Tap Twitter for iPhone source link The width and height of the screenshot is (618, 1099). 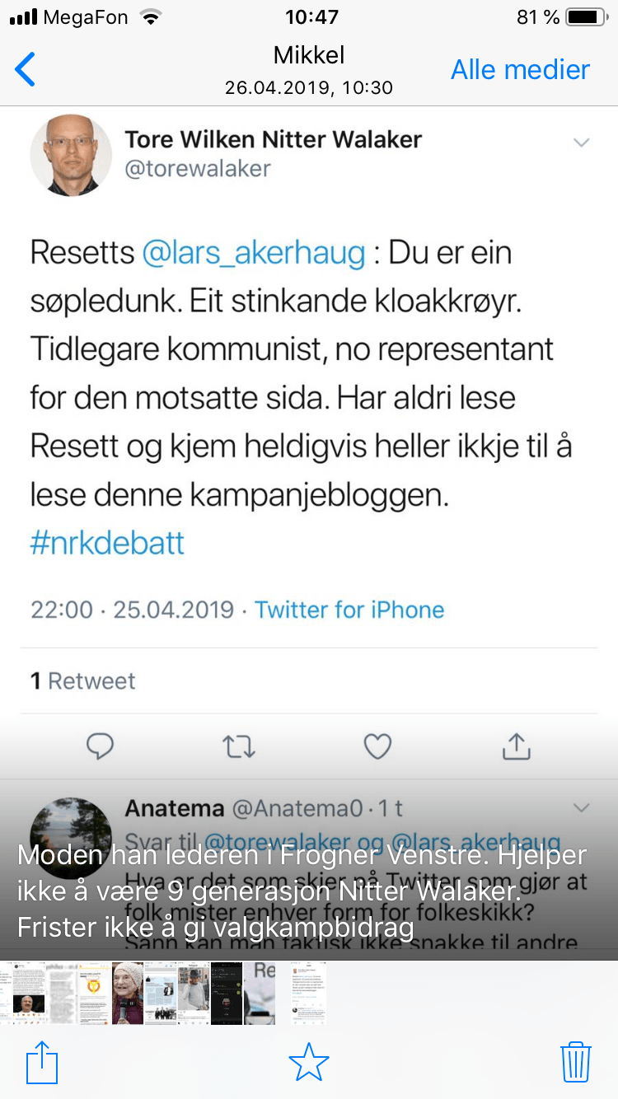click(x=349, y=610)
